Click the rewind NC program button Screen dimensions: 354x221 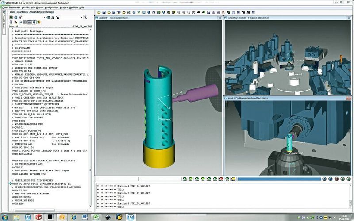331,179
